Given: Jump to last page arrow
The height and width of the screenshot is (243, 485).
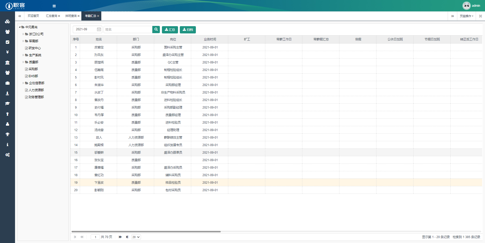Looking at the screenshot, I should (x=127, y=237).
